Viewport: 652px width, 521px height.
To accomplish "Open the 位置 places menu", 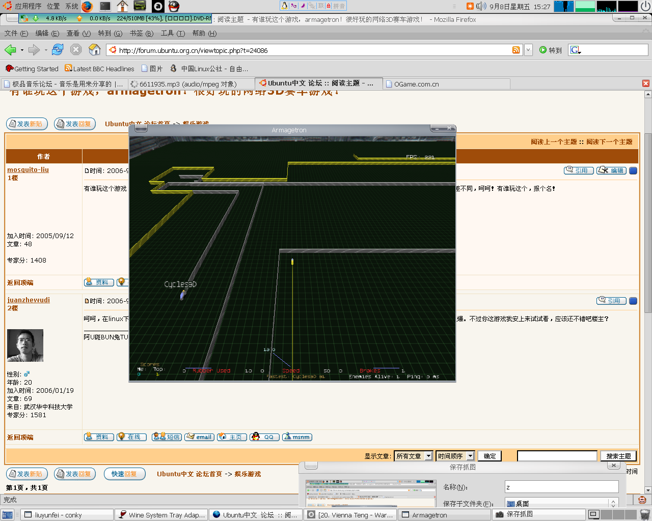I will point(53,6).
